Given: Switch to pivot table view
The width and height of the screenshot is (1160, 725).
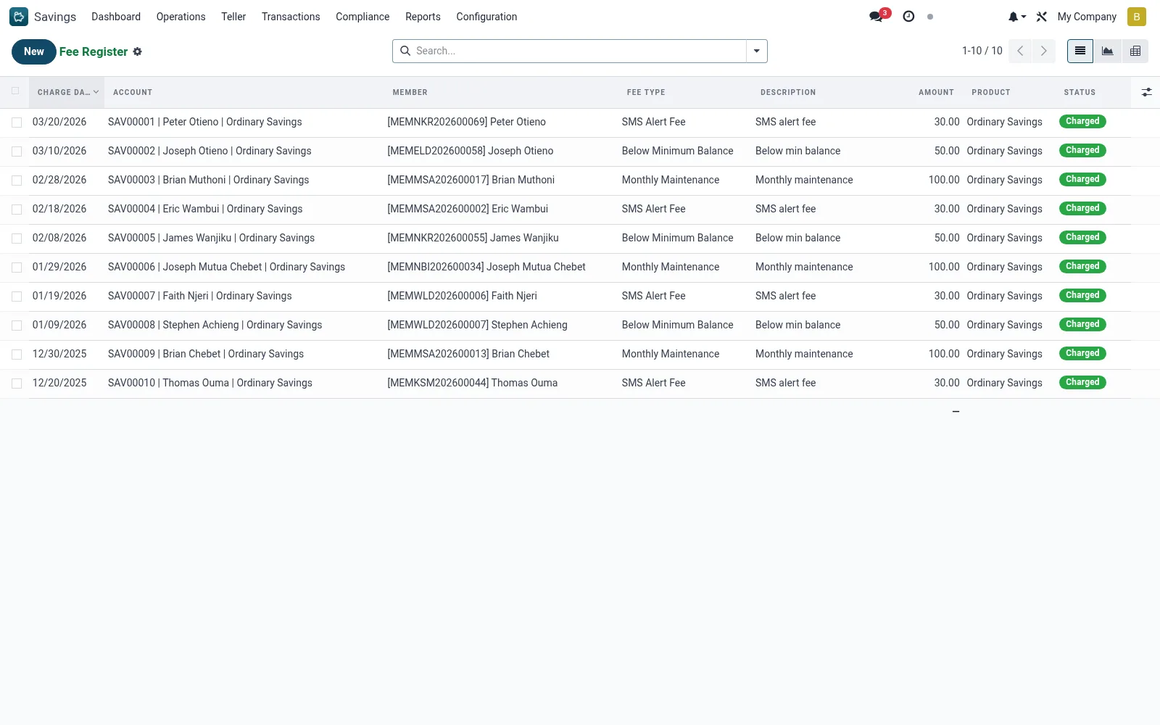Looking at the screenshot, I should [1135, 51].
